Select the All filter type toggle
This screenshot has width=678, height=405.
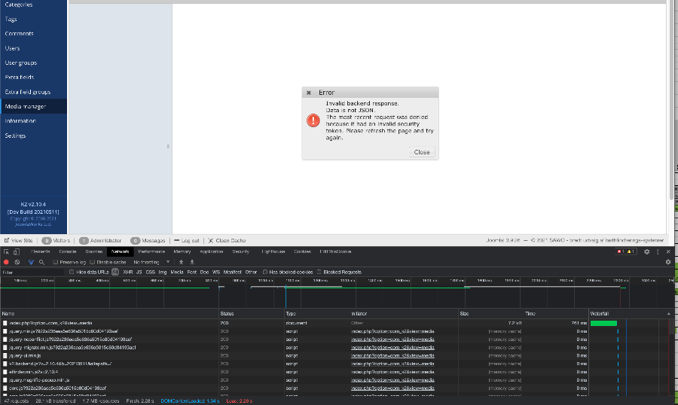(x=115, y=272)
